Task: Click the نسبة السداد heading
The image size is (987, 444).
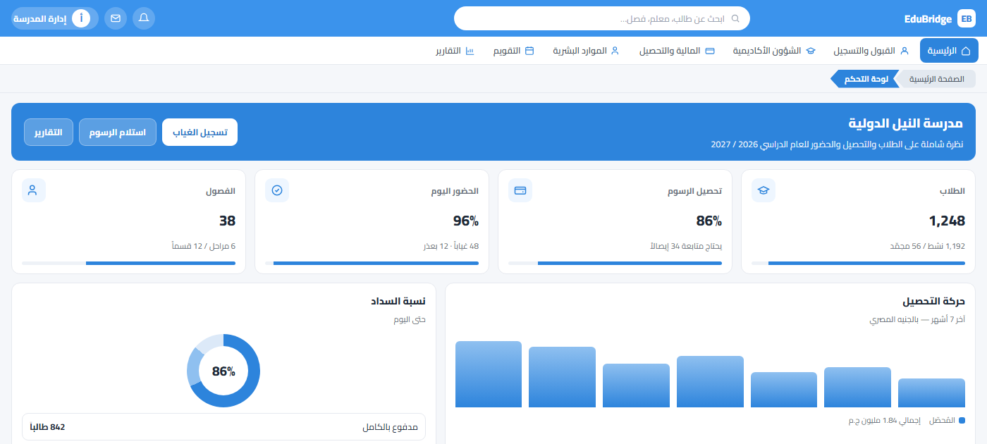Action: pyautogui.click(x=398, y=302)
